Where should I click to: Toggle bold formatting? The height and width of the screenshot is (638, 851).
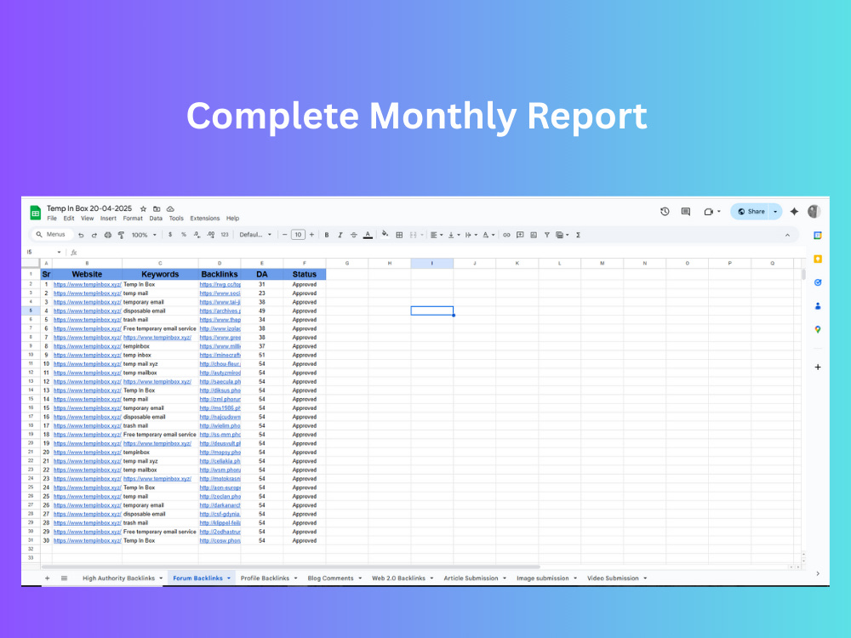[327, 235]
